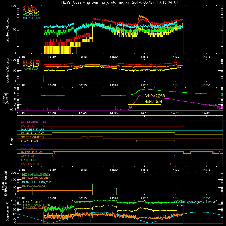Click the 14:15 tick label under GOES plot
Viewport: 226px width, 226px height.
click(x=145, y=113)
